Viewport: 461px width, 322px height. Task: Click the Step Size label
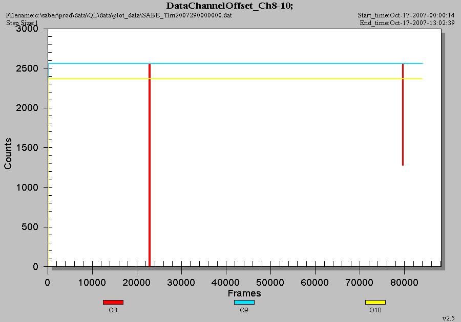click(x=22, y=23)
